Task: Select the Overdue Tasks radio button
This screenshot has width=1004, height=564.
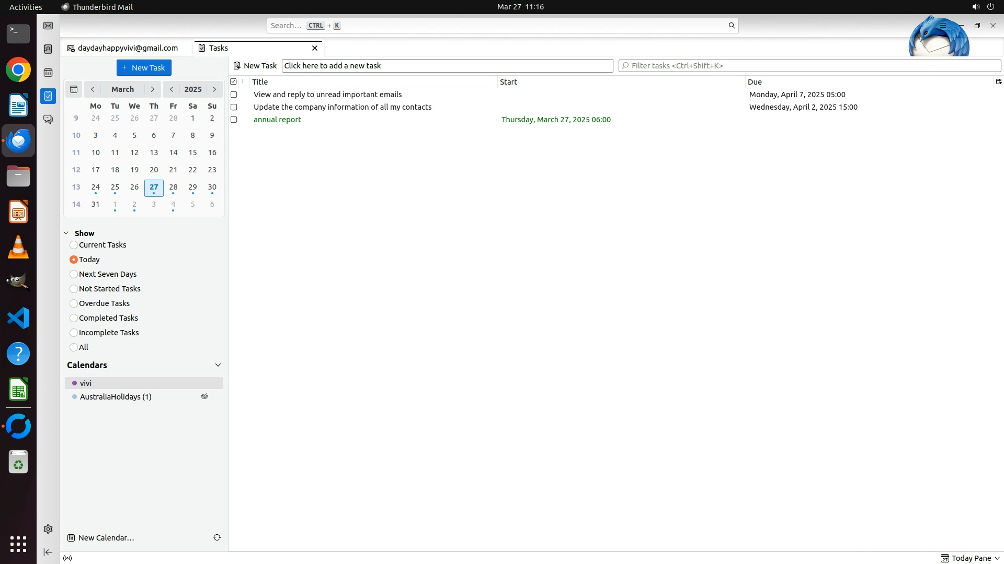Action: point(74,303)
